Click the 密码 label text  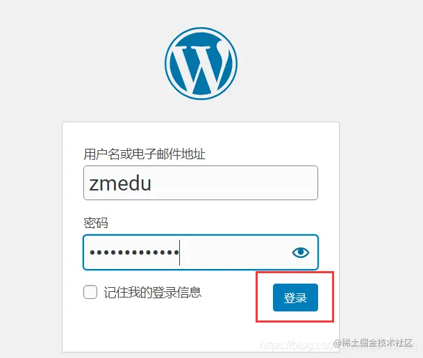point(96,222)
